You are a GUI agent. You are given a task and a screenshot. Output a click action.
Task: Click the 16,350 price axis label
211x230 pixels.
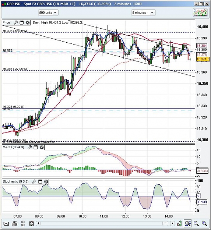click(203, 84)
